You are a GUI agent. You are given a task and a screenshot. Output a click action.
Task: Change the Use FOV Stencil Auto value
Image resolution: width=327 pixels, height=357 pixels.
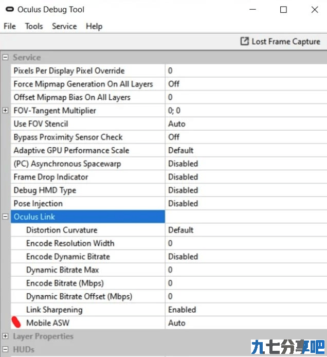(246, 123)
